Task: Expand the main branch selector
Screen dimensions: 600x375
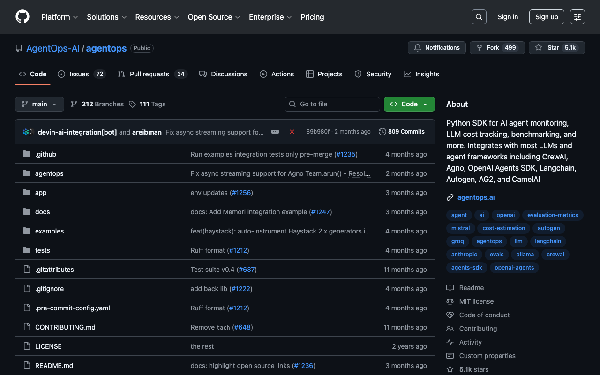Action: coord(39,104)
